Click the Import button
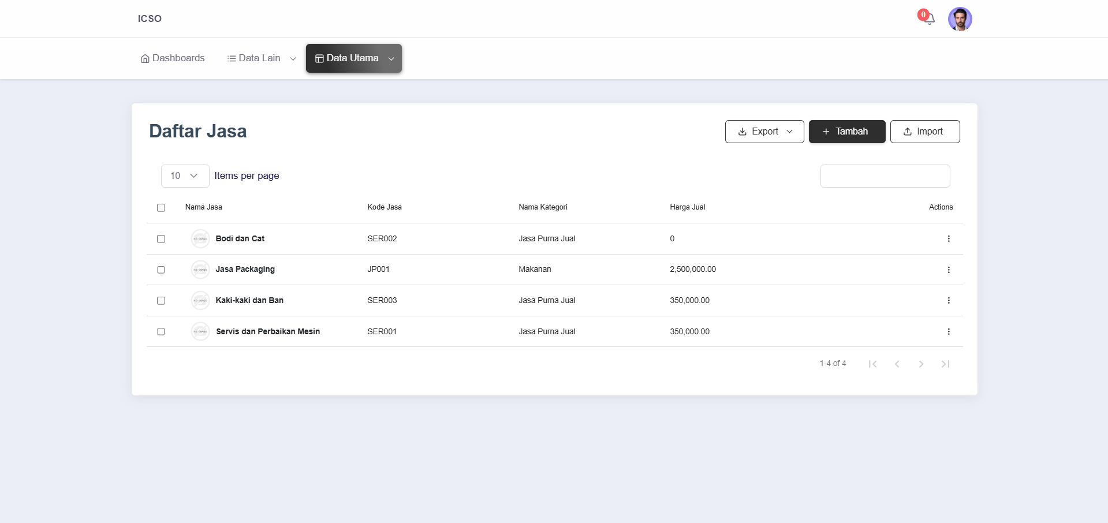 coord(924,132)
